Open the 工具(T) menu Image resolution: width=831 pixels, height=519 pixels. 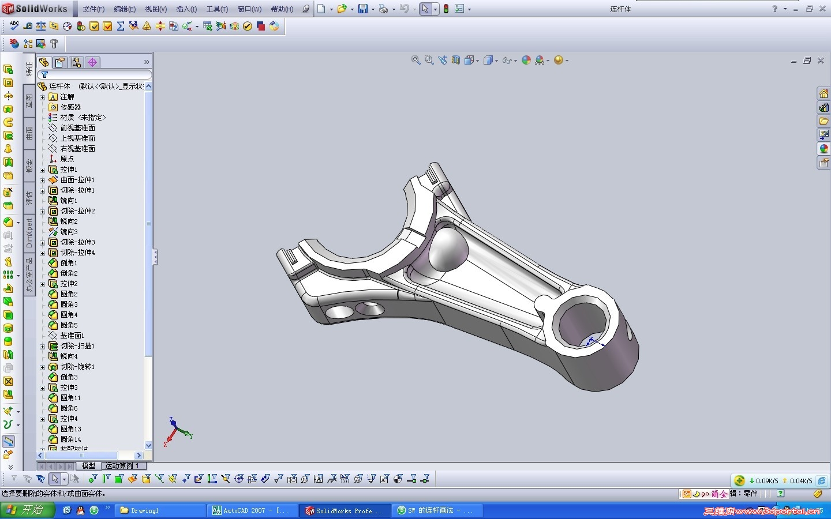[217, 9]
